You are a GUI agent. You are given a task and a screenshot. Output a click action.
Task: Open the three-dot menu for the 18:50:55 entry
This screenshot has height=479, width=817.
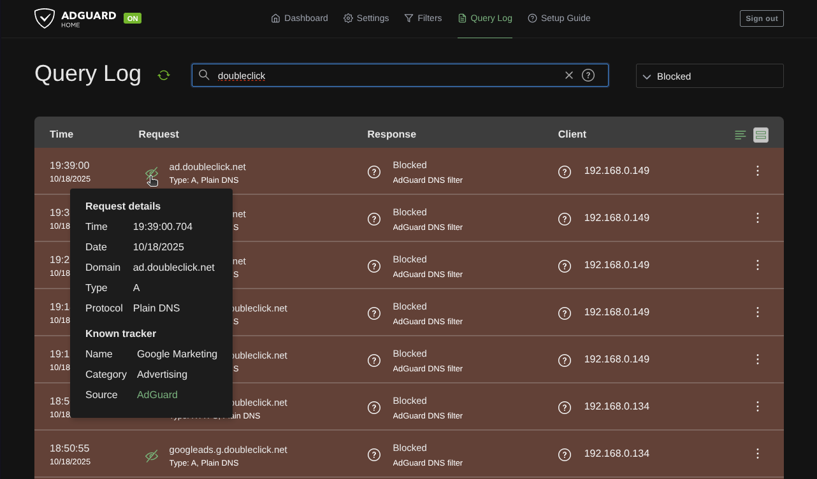757,454
